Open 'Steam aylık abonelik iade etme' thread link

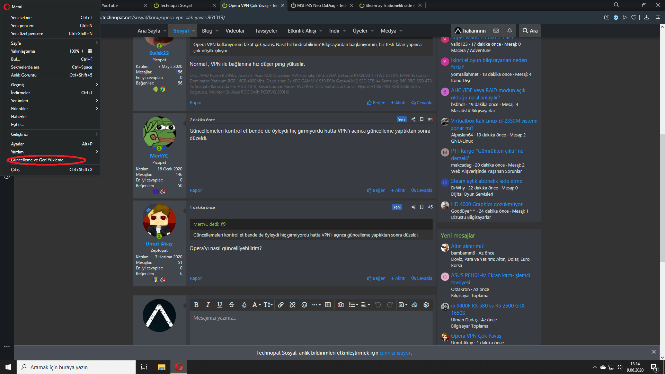[486, 181]
